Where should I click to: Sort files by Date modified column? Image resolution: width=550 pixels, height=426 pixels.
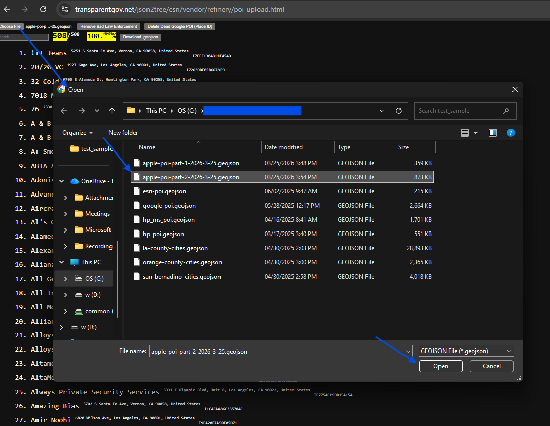tap(283, 147)
